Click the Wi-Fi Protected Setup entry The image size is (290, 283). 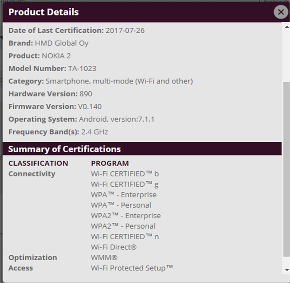(x=132, y=268)
